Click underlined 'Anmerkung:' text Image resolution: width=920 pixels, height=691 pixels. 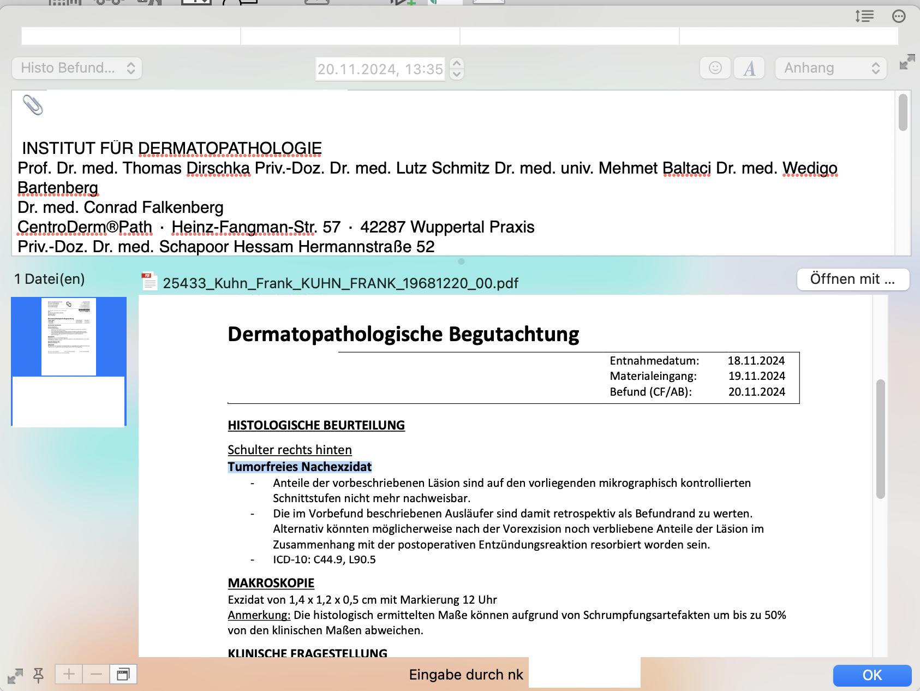pyautogui.click(x=259, y=615)
